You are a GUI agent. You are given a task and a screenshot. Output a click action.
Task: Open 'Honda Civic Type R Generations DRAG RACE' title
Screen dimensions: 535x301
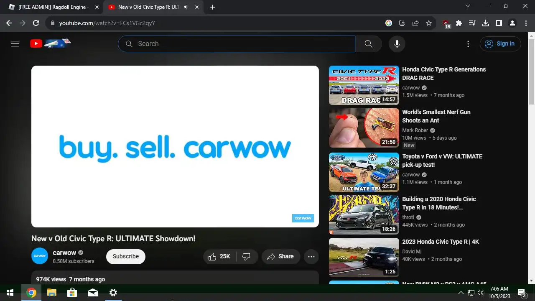pyautogui.click(x=444, y=74)
